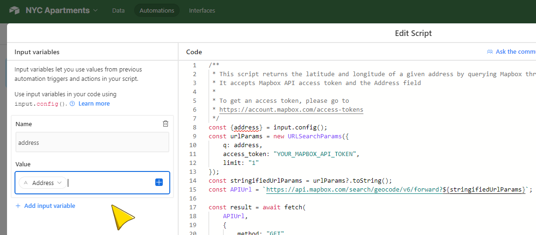Click the blue plus button in Value field
The image size is (536, 235).
(x=159, y=182)
